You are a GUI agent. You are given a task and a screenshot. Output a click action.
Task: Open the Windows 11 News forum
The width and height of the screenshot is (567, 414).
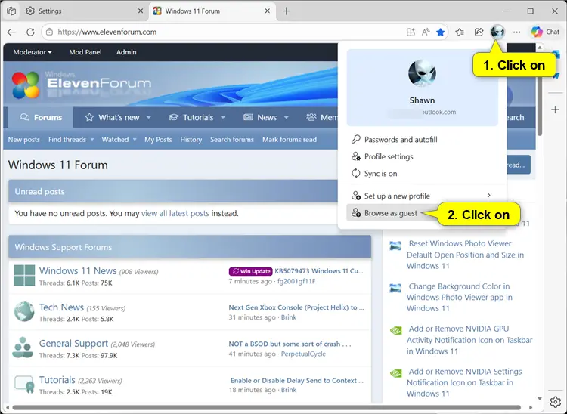coord(78,271)
